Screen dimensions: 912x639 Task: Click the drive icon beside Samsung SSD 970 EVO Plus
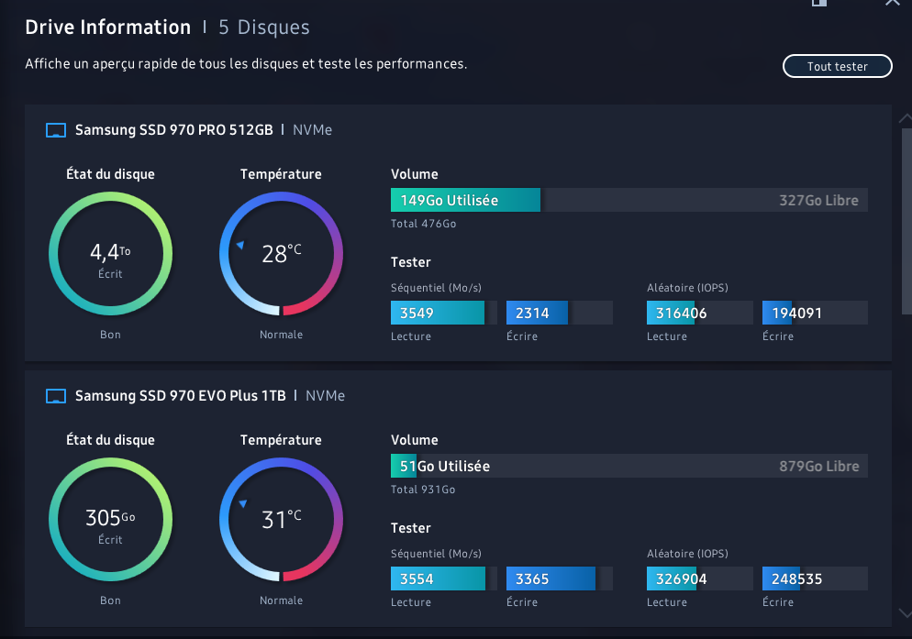point(56,396)
